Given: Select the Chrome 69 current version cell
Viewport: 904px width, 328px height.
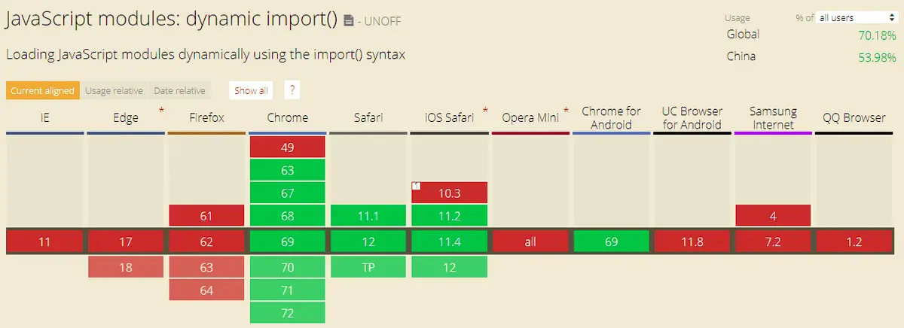Looking at the screenshot, I should click(x=288, y=242).
